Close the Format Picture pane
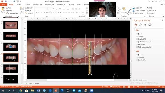165x93 pixels. click(x=163, y=20)
